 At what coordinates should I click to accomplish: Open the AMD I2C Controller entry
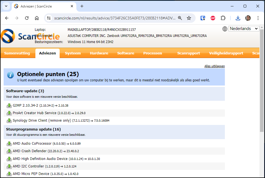pos(45,166)
